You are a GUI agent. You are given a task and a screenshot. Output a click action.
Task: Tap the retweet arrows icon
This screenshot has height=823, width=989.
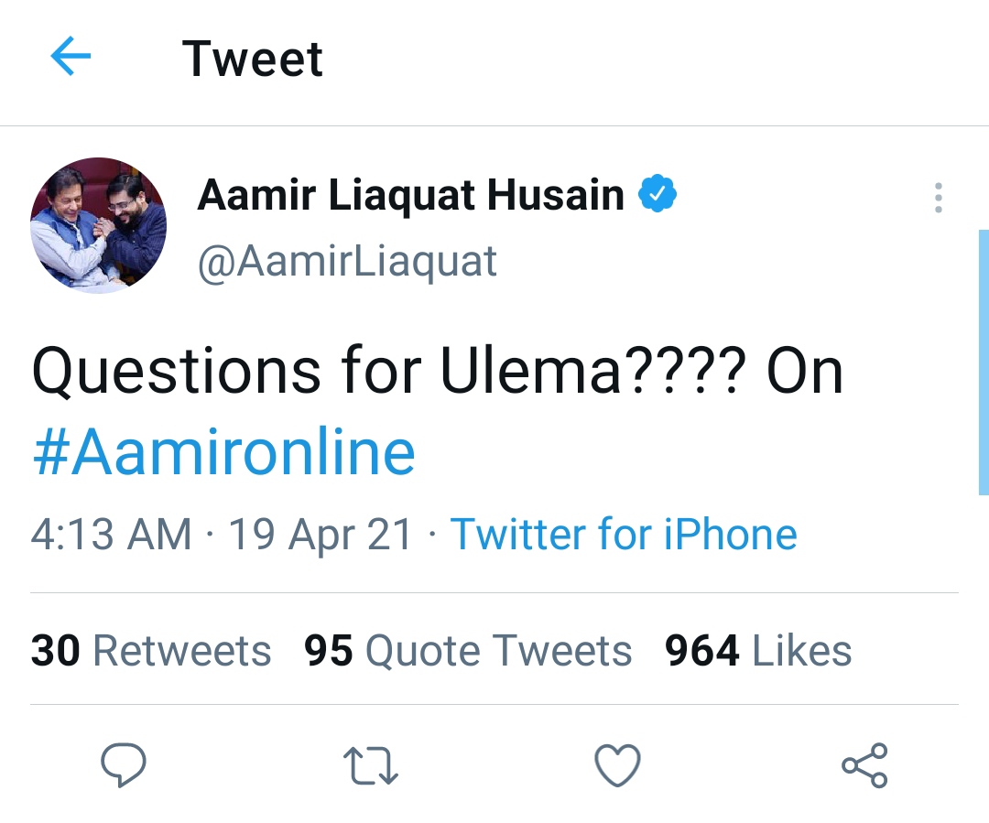tap(371, 765)
